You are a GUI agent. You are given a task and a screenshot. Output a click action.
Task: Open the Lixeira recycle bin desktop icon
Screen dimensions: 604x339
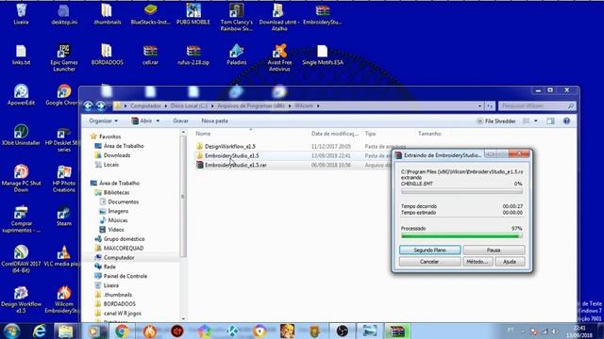click(21, 14)
